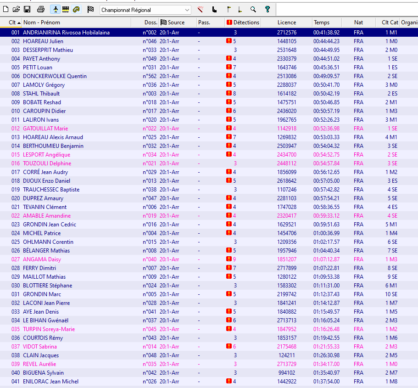Click the alert icon in VIDOT Sabrina row
The height and width of the screenshot is (388, 418).
coord(229,346)
